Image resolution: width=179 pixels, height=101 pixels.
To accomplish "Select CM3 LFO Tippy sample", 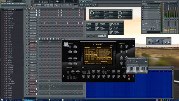I will (9, 57).
